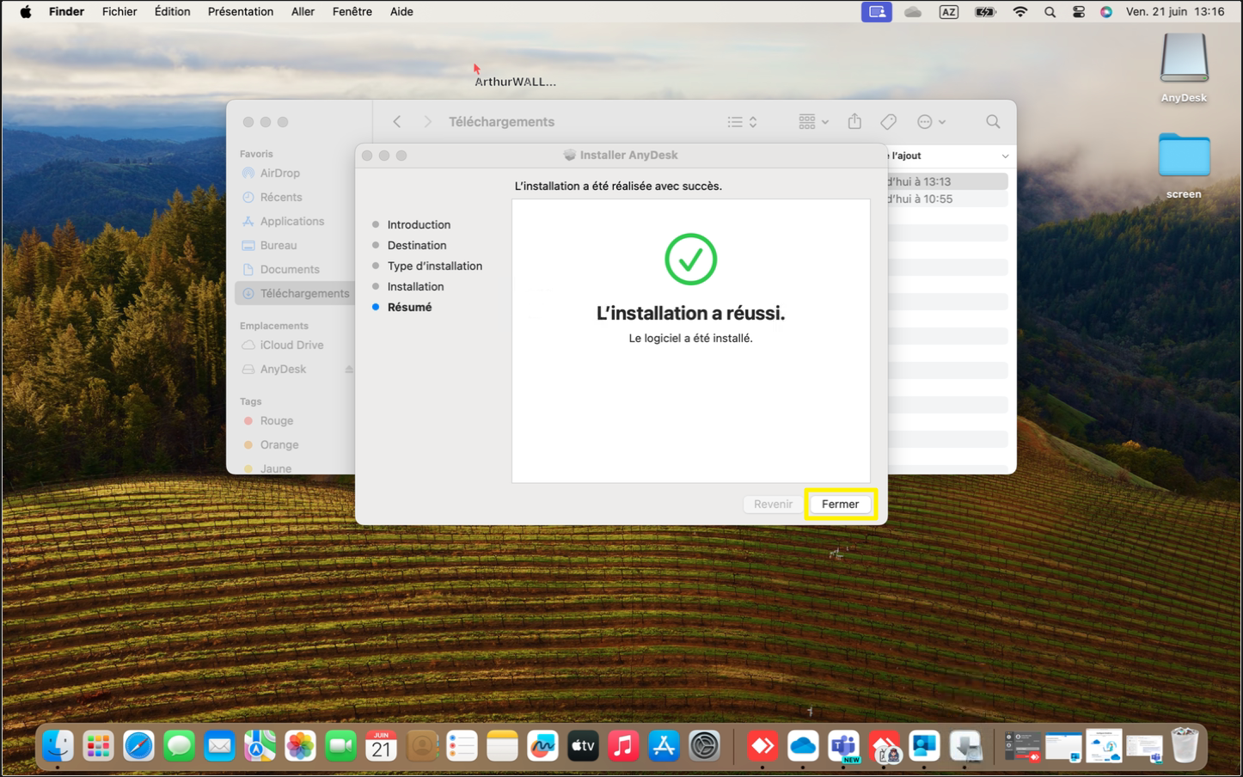This screenshot has height=777, width=1243.
Task: Open the Fichier menu
Action: click(119, 12)
